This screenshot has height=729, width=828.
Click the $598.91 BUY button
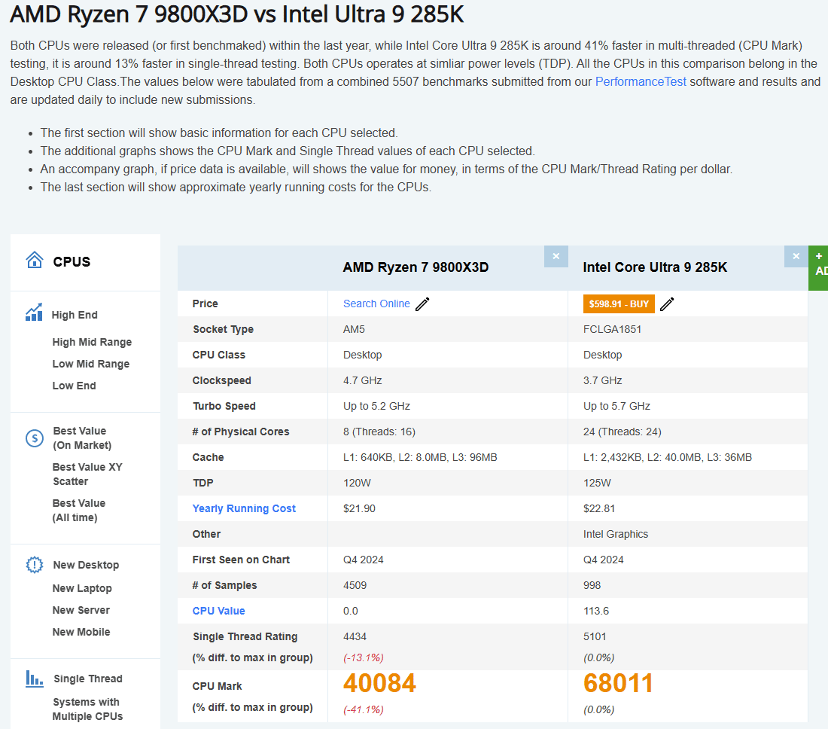pyautogui.click(x=619, y=304)
